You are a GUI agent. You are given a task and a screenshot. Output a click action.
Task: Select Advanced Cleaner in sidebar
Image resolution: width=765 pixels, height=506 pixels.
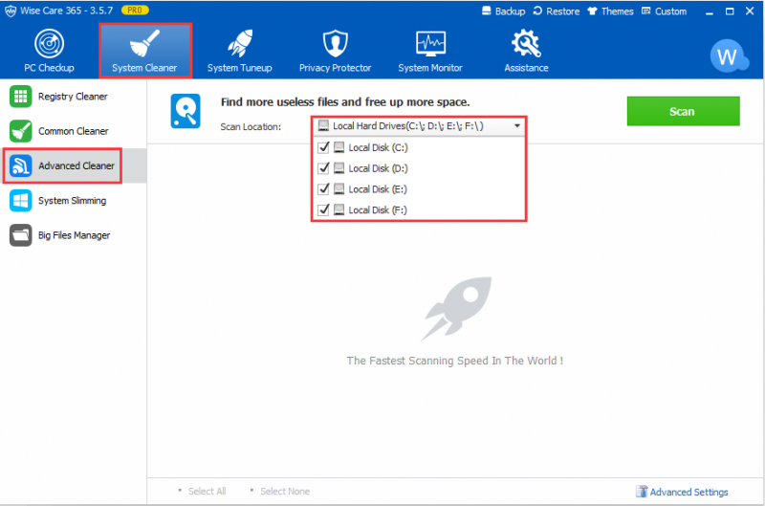pyautogui.click(x=74, y=165)
